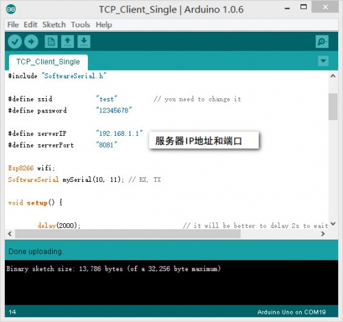This screenshot has height=322, width=343.
Task: Click "#define serverIP" text
Action: click(37, 133)
